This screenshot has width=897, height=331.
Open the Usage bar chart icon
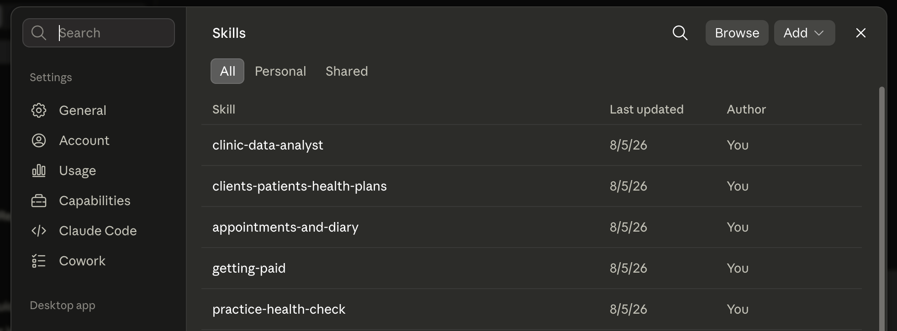pyautogui.click(x=39, y=171)
